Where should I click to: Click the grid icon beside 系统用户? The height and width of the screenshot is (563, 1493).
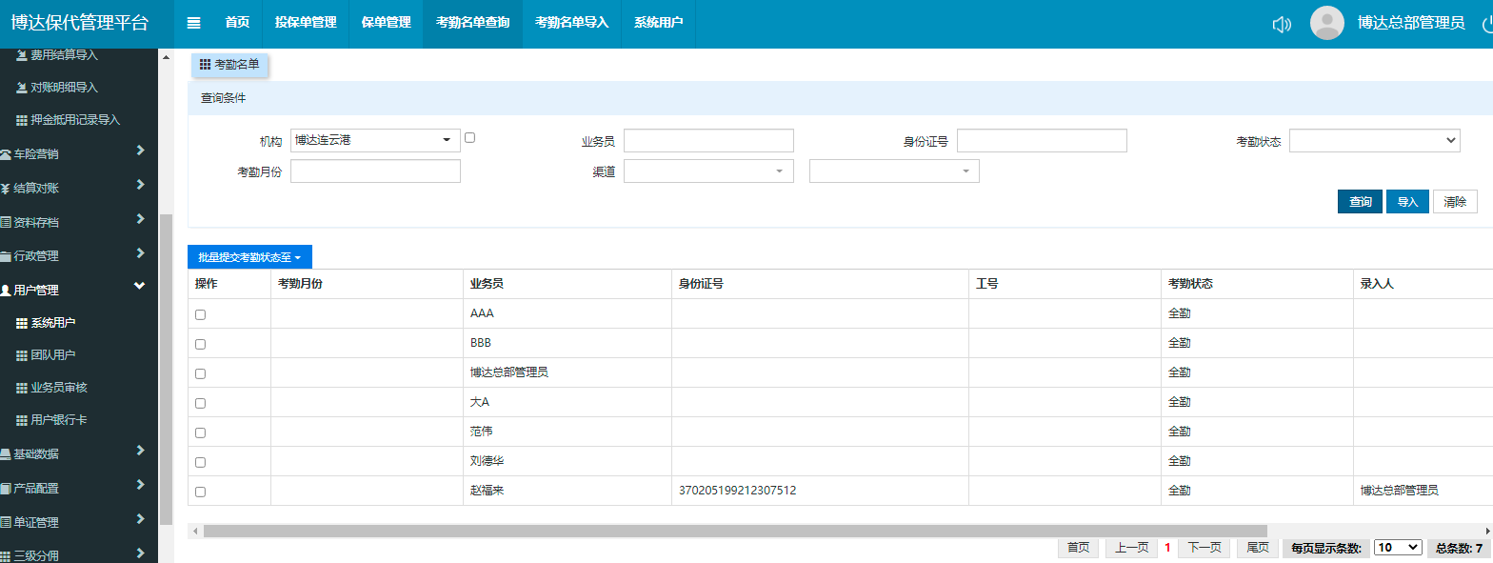coord(22,323)
